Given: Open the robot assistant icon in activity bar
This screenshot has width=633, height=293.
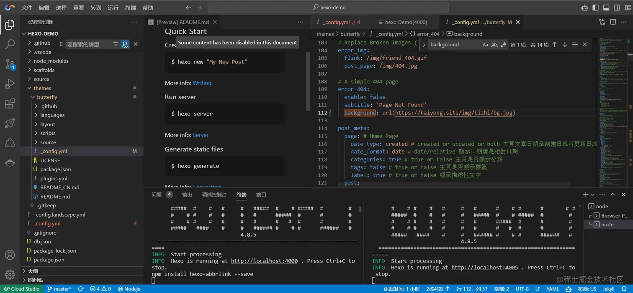Looking at the screenshot, I should tap(10, 162).
